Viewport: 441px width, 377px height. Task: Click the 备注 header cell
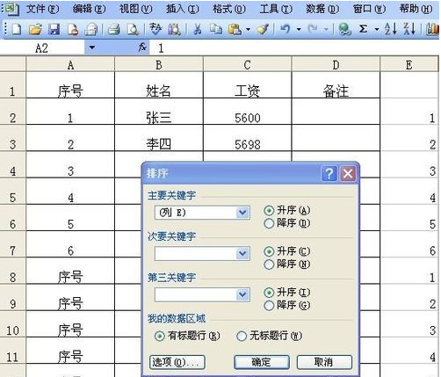336,85
